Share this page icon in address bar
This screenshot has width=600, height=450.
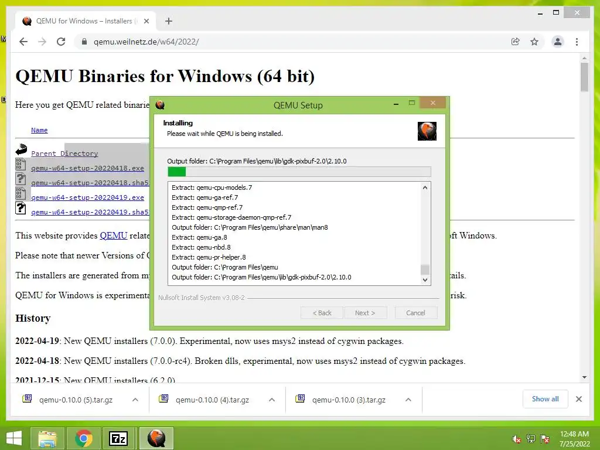pos(516,42)
